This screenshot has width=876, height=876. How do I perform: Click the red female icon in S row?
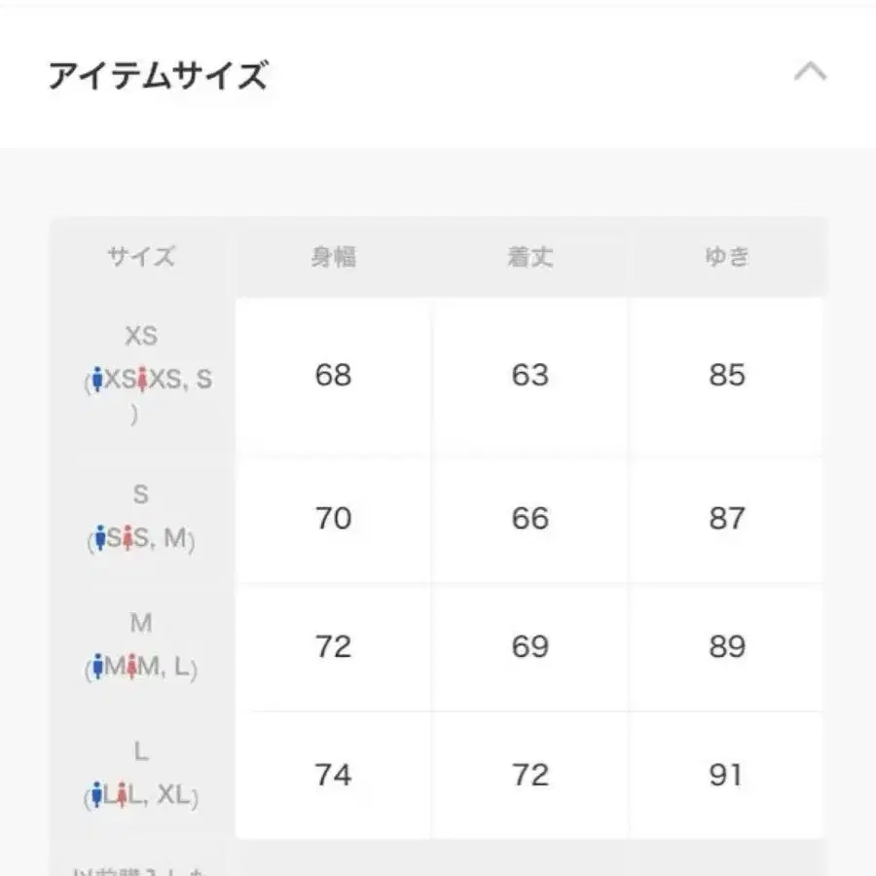click(x=127, y=537)
